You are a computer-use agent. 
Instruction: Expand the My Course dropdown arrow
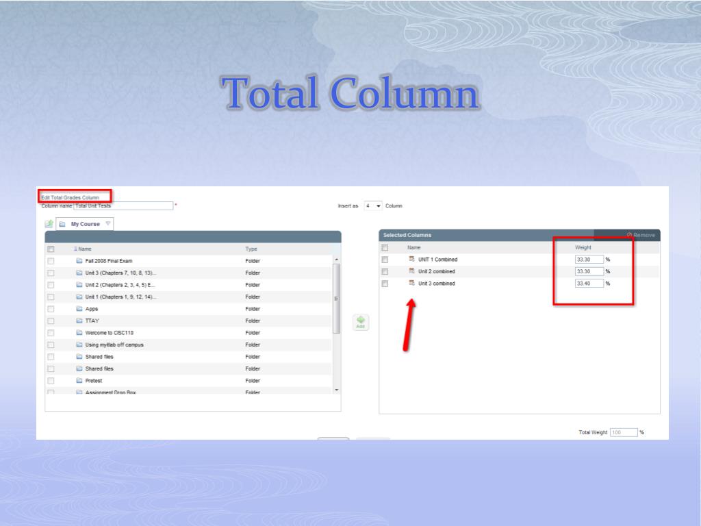point(107,224)
